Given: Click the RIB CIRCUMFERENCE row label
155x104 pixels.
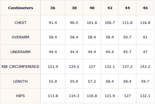Looking at the screenshot, I should coord(21,67).
